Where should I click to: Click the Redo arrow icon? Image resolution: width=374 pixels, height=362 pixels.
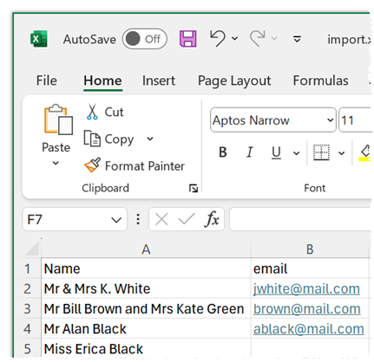tap(257, 38)
